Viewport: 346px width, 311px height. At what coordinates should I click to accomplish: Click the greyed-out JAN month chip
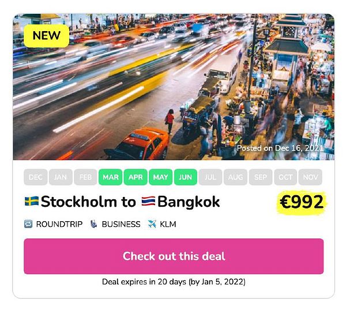pos(61,177)
